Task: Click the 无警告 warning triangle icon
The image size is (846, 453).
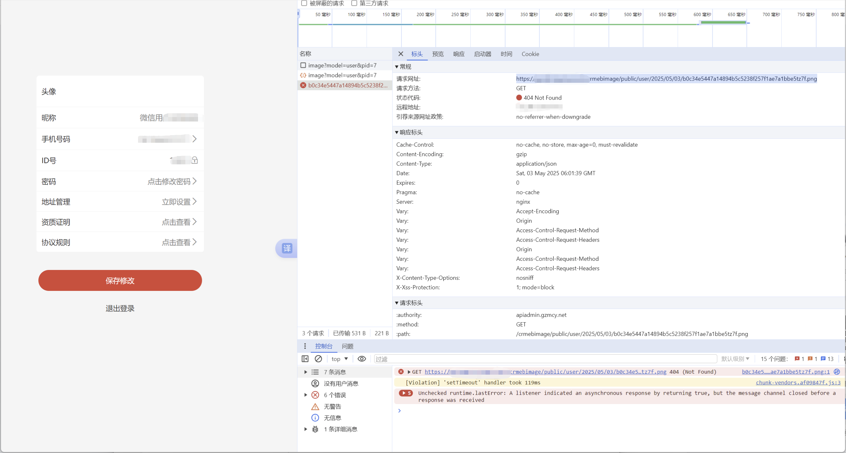Action: click(x=315, y=406)
